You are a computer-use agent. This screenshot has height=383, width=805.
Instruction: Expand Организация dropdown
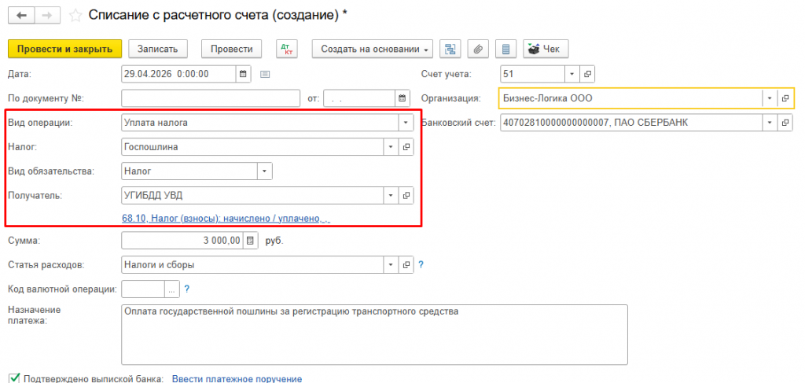[770, 98]
